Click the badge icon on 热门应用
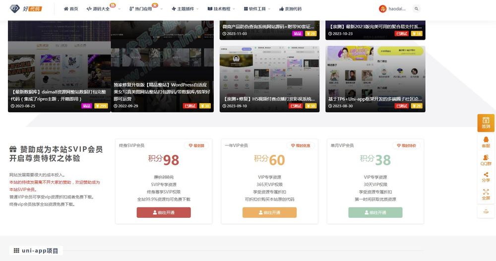Screen dimensions: 496x261 (155, 5)
